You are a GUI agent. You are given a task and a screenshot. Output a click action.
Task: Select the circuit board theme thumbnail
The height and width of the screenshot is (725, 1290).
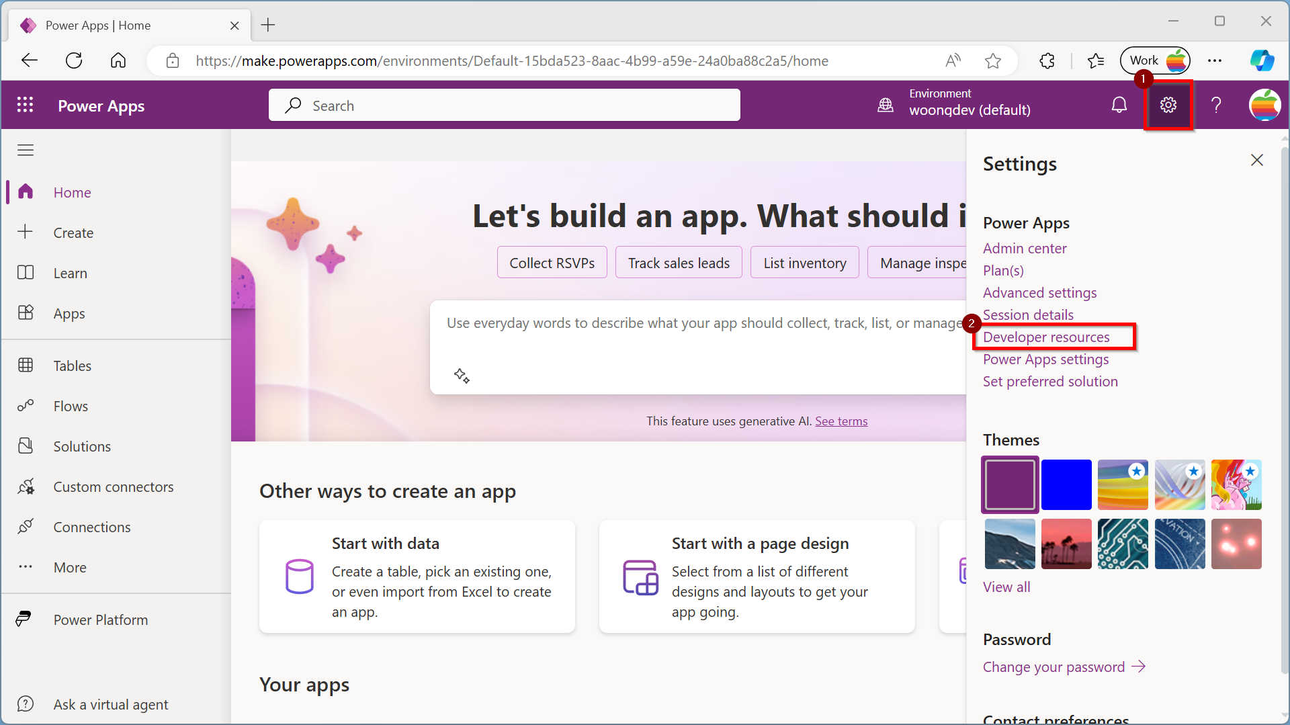[1123, 544]
